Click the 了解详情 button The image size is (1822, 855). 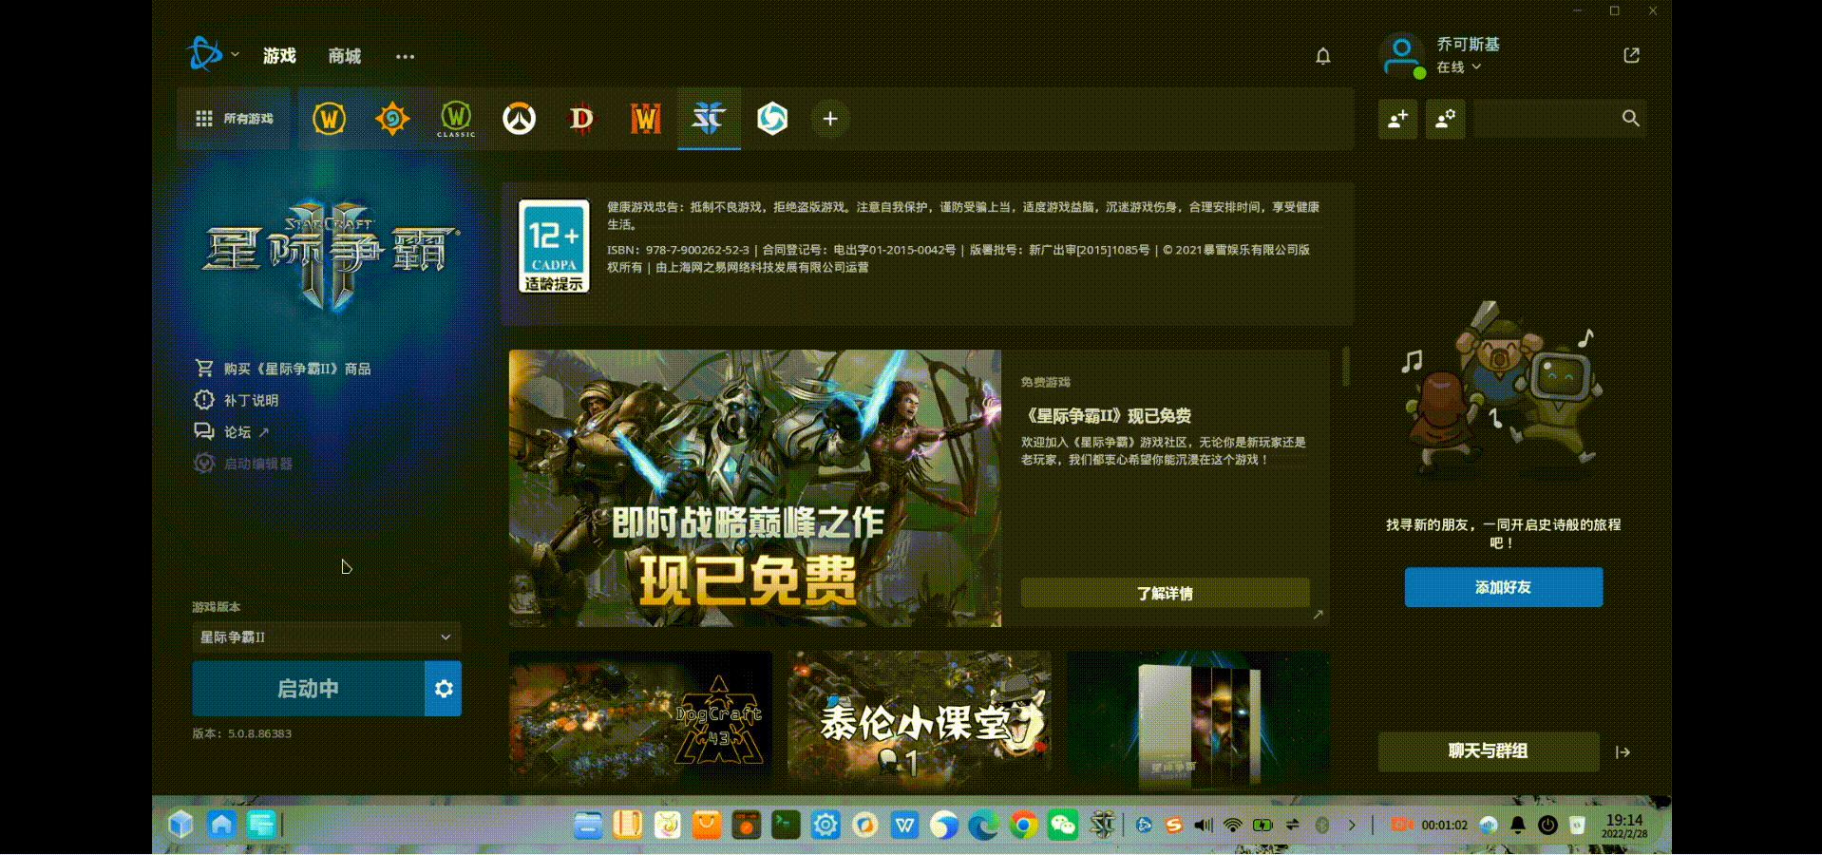click(x=1165, y=593)
